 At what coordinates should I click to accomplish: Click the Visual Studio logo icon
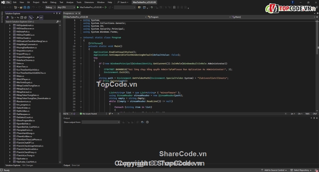tap(3, 2)
